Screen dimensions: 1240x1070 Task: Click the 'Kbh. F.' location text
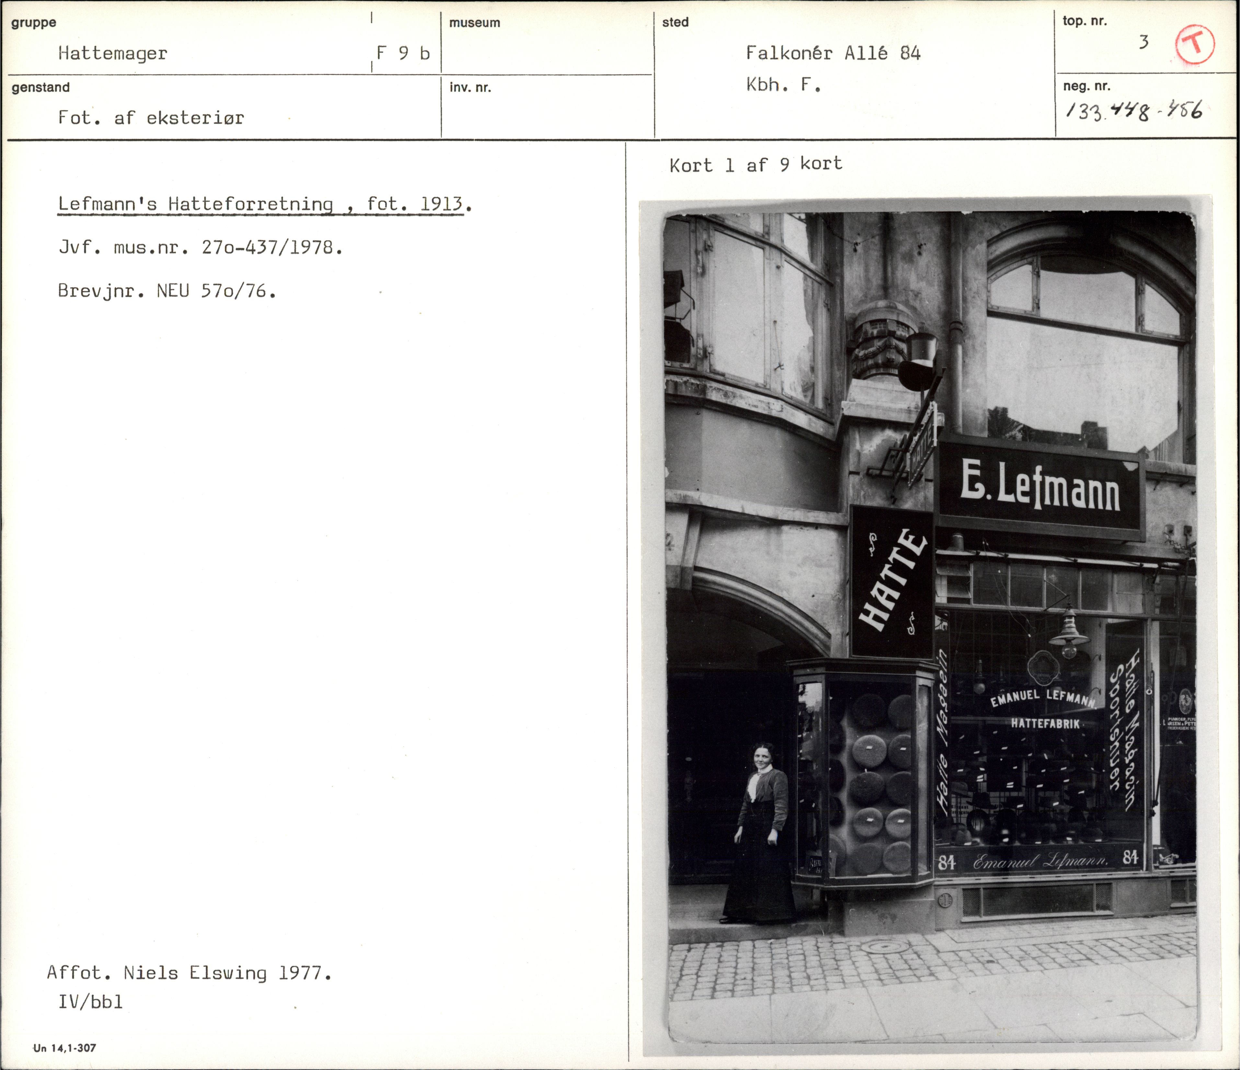[x=783, y=85]
